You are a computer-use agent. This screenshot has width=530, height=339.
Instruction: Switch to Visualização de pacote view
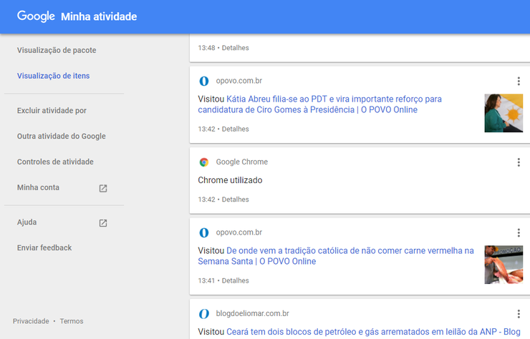[x=57, y=50]
